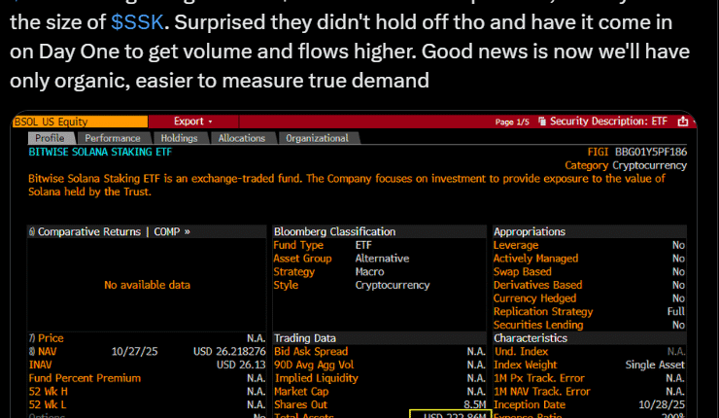The height and width of the screenshot is (418, 719).
Task: Open the Export dropdown menu
Action: 192,122
